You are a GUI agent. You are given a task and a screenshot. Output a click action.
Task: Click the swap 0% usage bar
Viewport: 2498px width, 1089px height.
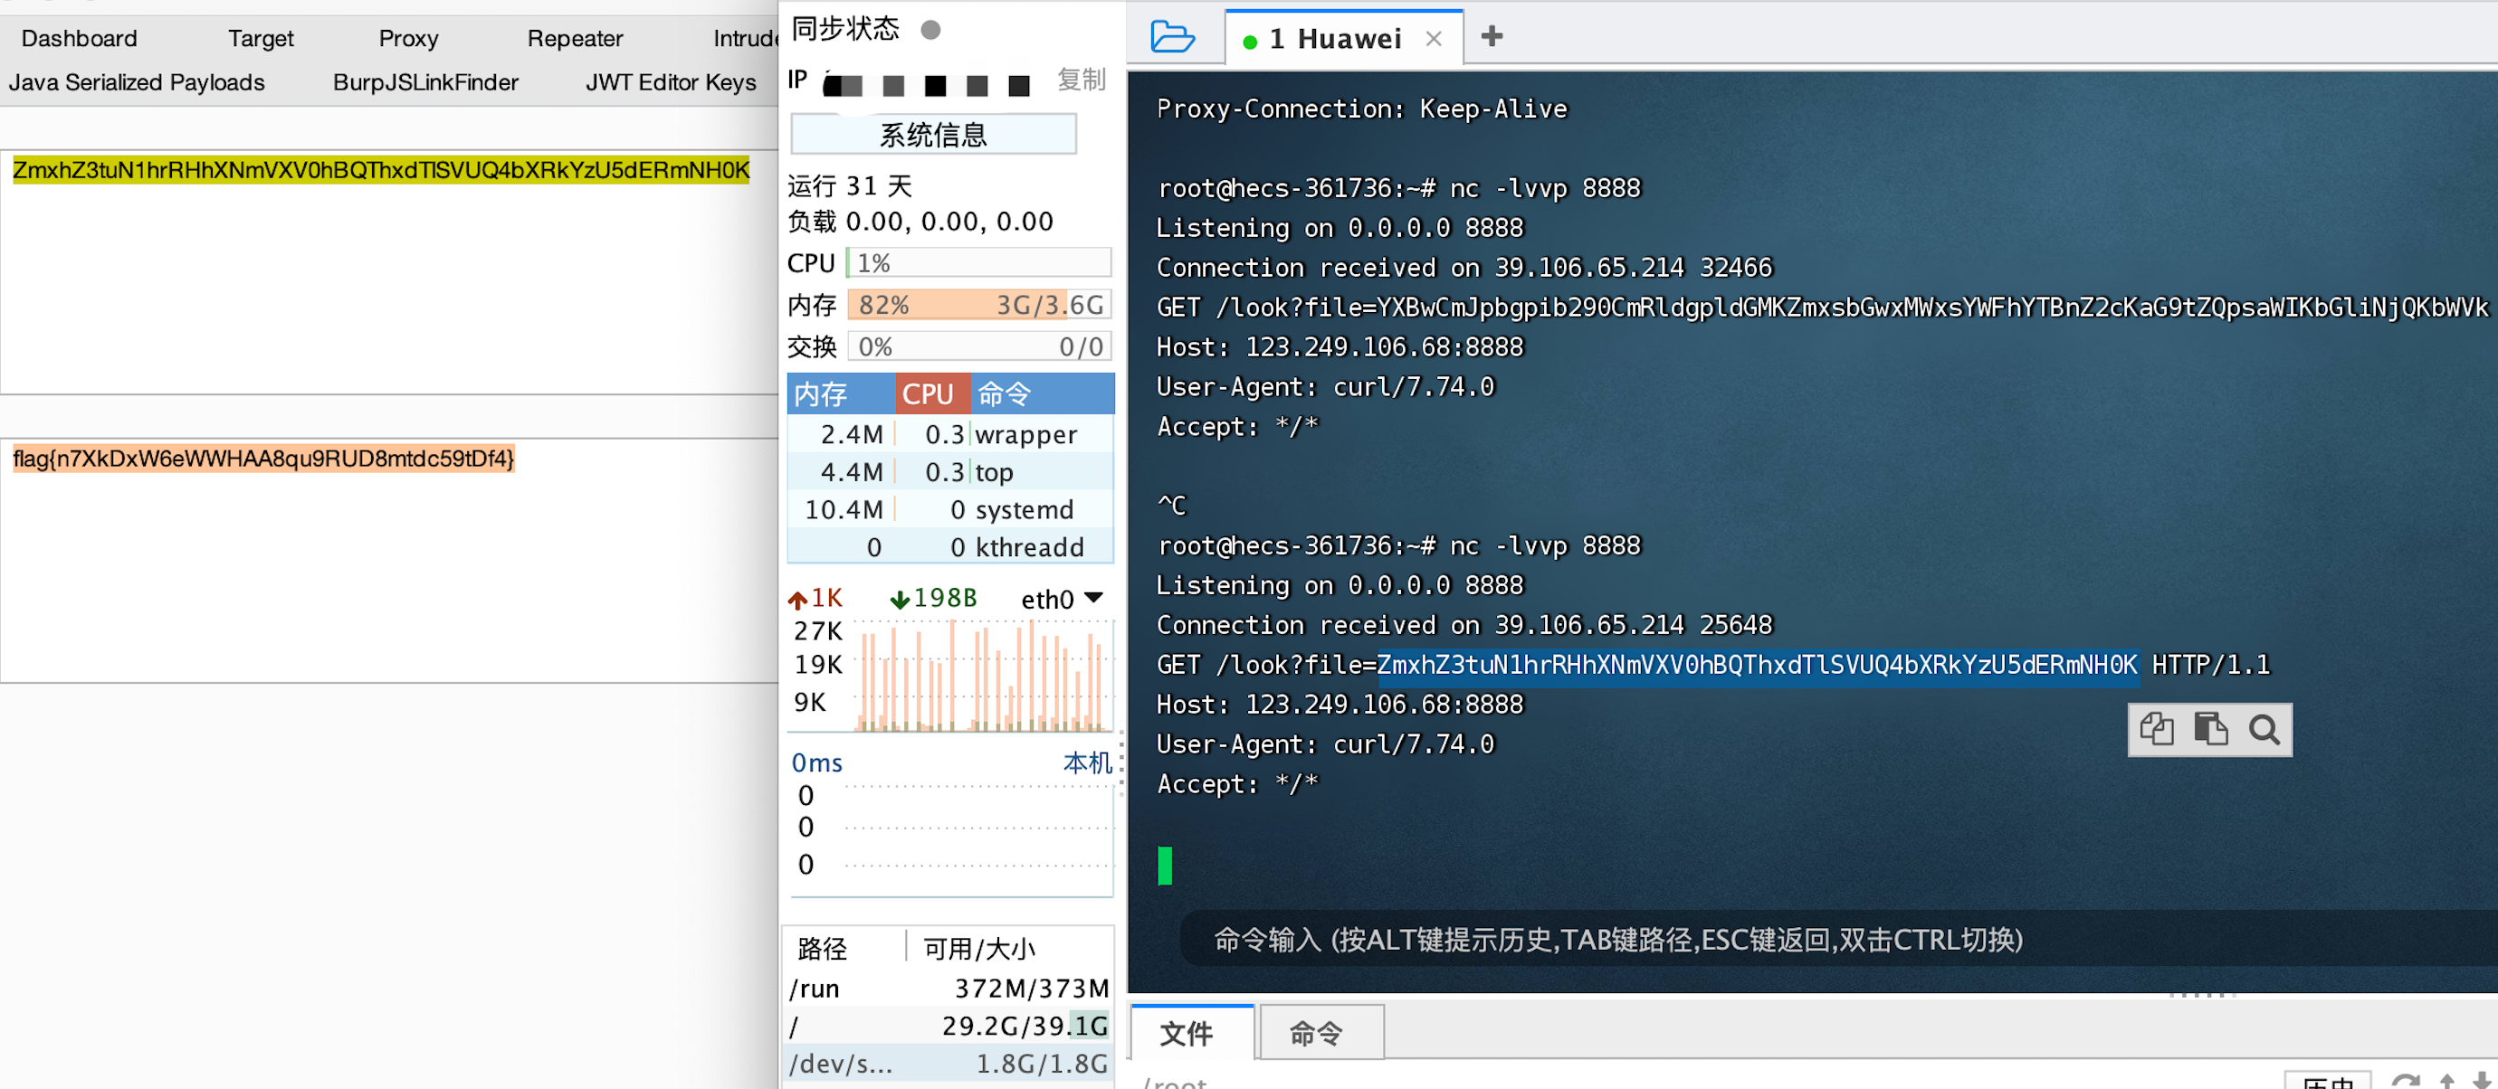tap(978, 346)
